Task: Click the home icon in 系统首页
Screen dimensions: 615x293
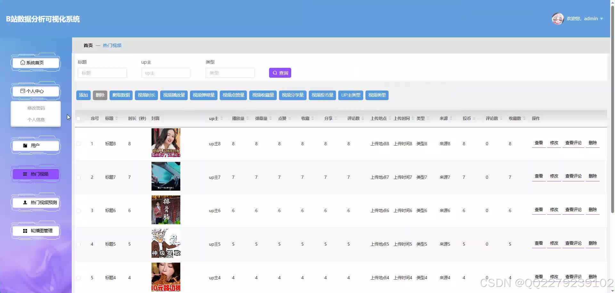Action: (22, 63)
